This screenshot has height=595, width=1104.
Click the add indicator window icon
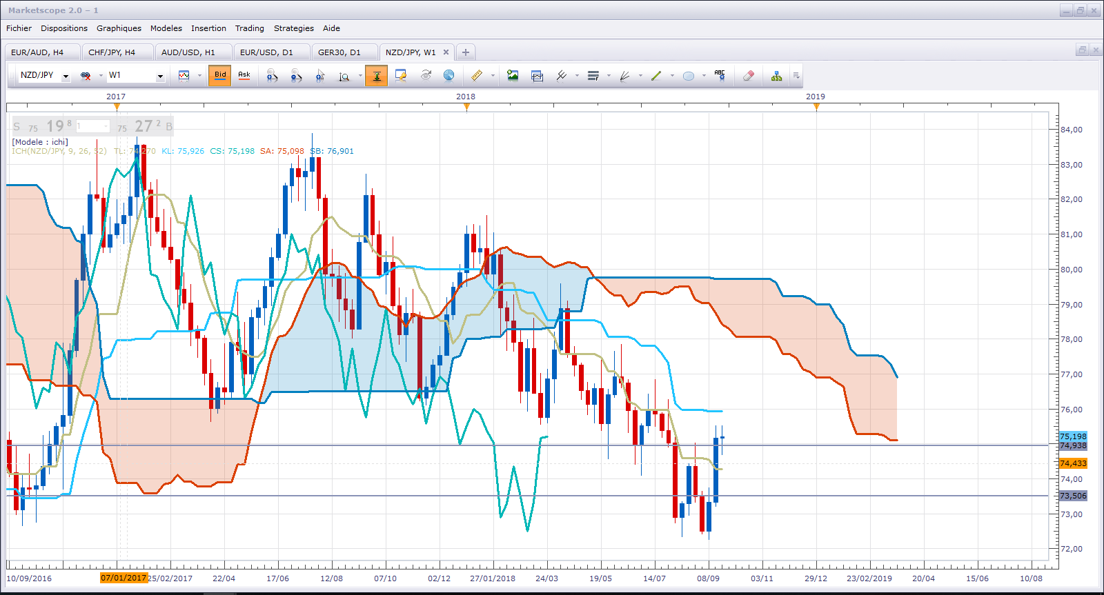tap(538, 76)
